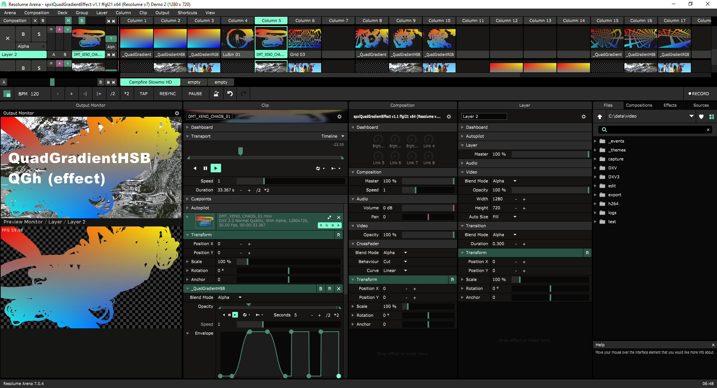The image size is (717, 388).
Task: Switch to Effects tab
Action: click(x=670, y=105)
